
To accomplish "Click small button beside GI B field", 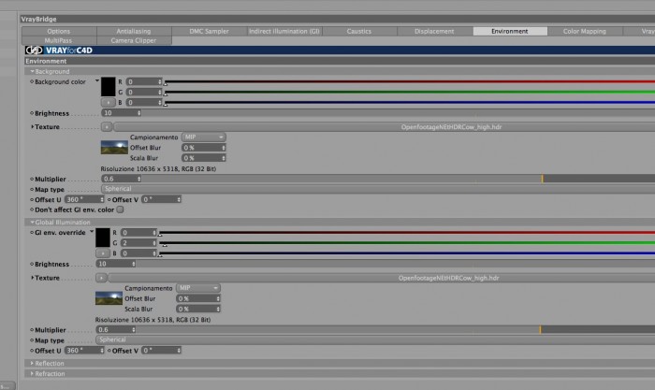I will coord(103,253).
